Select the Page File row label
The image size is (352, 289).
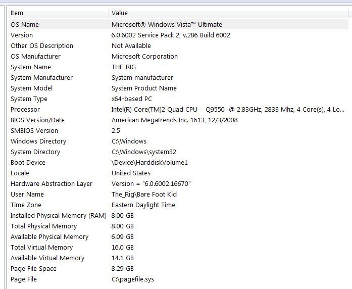coord(24,279)
